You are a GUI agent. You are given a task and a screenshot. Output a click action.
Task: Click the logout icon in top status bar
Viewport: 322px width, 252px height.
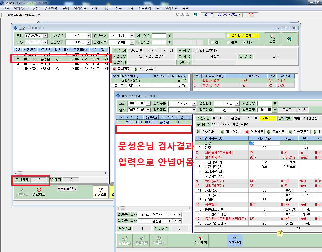pyautogui.click(x=195, y=15)
